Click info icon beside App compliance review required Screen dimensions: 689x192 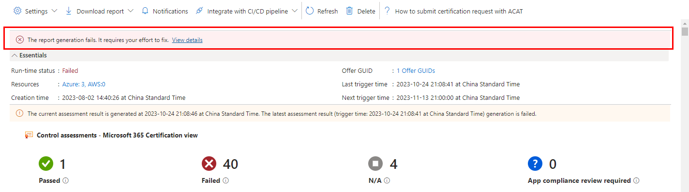pos(636,181)
